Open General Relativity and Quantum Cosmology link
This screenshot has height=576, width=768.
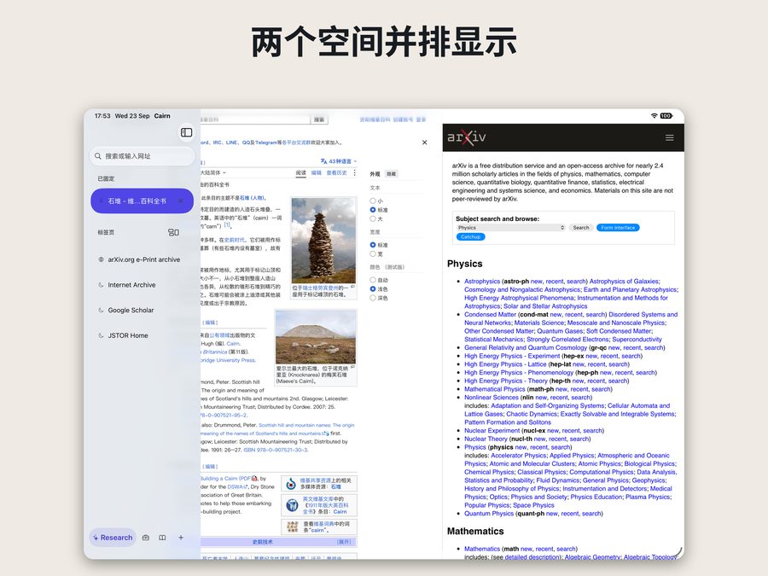526,348
